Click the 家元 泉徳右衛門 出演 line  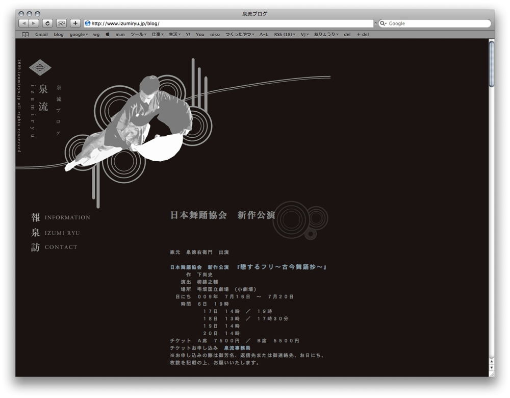(x=199, y=252)
